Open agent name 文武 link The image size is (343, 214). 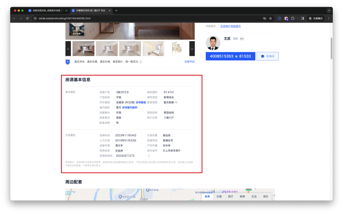[x=227, y=39]
